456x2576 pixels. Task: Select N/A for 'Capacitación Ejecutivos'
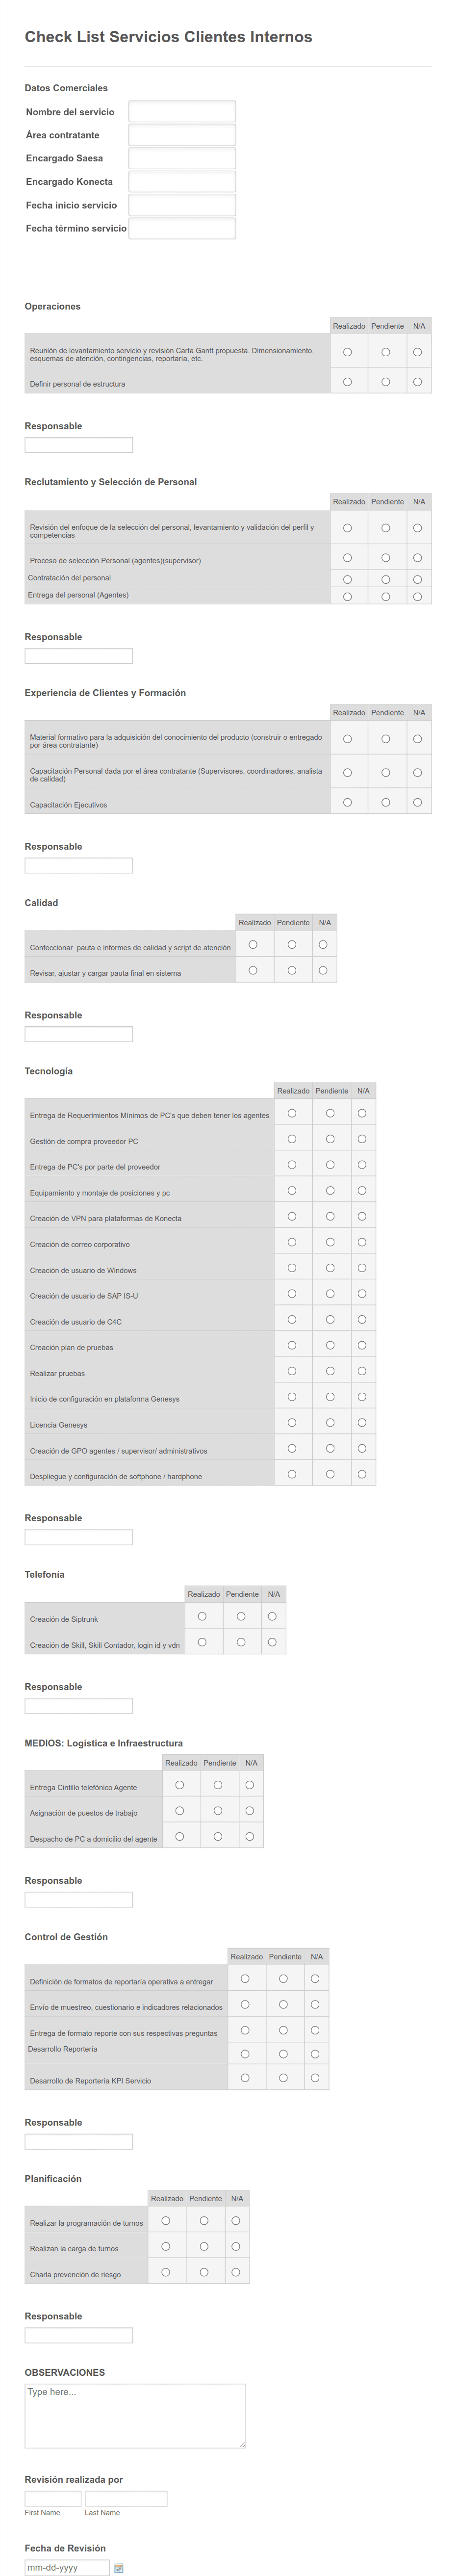[417, 802]
